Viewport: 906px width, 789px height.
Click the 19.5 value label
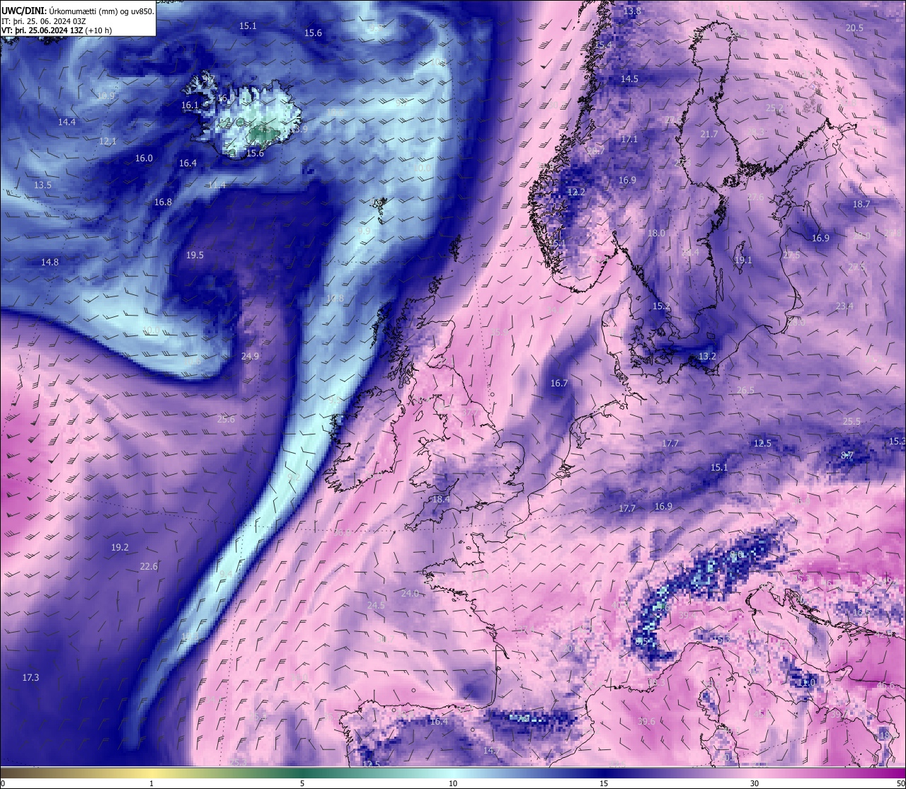pos(195,255)
